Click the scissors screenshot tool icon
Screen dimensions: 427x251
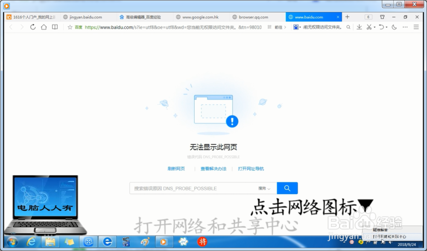click(x=369, y=27)
